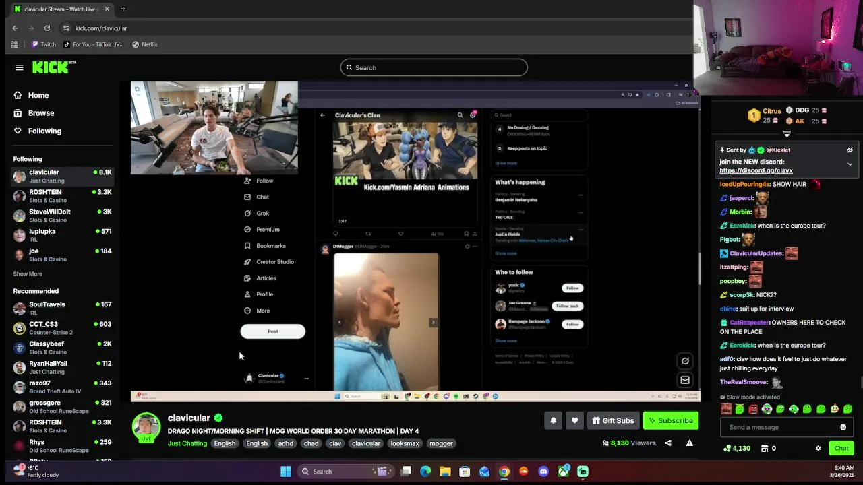Viewport: 863px width, 485px height.
Task: Open chat settings gear icon
Action: coord(818,448)
